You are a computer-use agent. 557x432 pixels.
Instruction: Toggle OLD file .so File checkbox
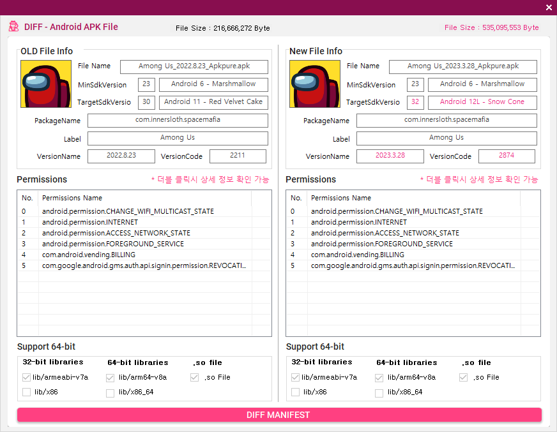[x=194, y=377]
